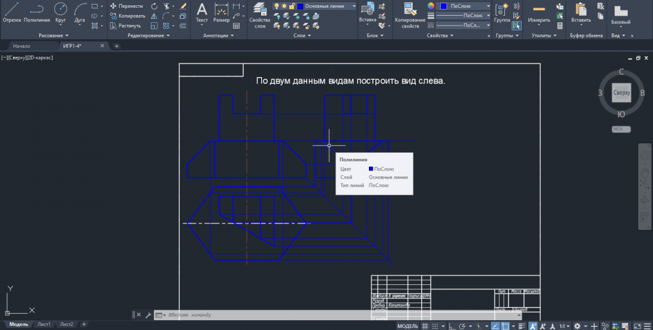Add a new layout tab

[x=84, y=324]
